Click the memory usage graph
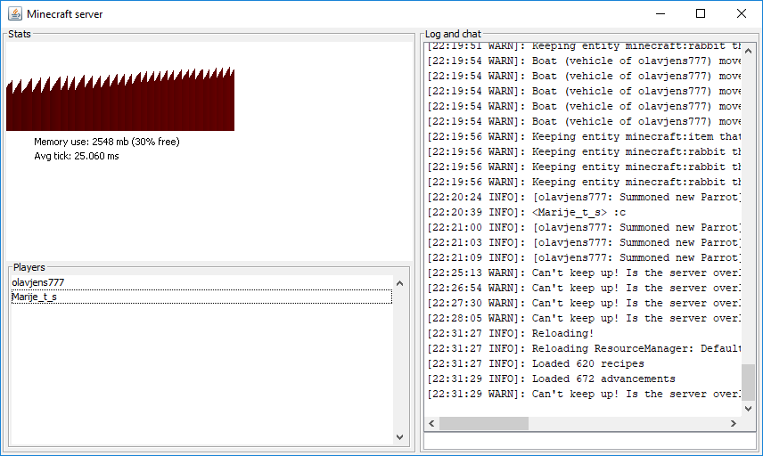The height and width of the screenshot is (456, 763). [120, 99]
